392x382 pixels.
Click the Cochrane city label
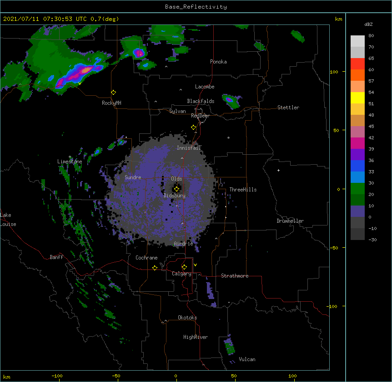pos(146,258)
